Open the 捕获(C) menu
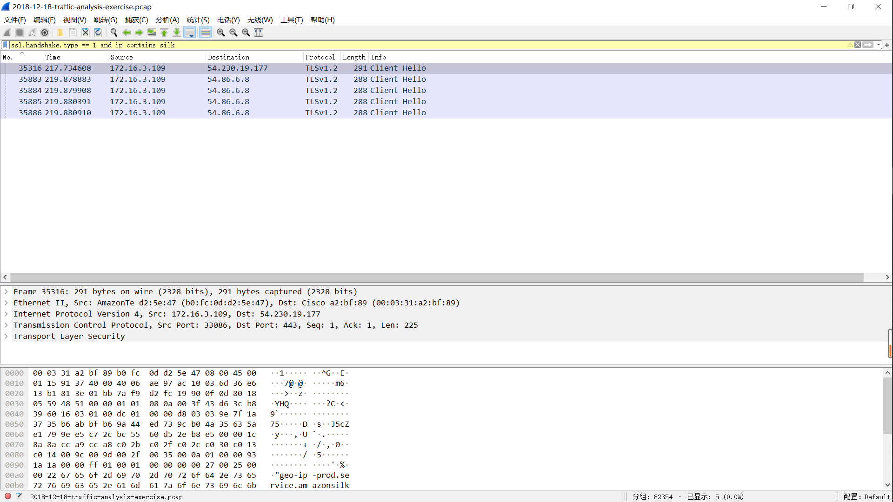Image resolution: width=893 pixels, height=502 pixels. point(136,20)
